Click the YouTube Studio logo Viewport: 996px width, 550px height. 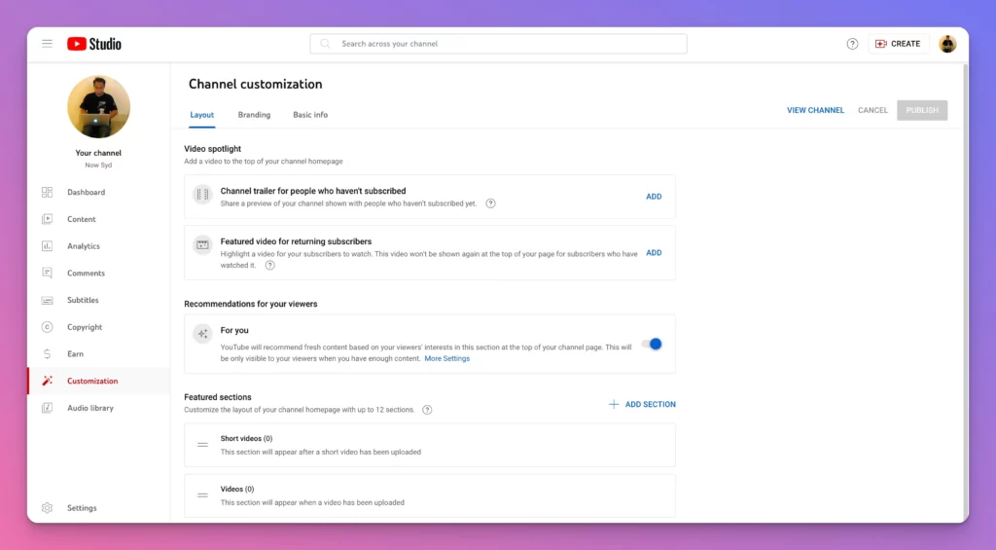94,44
